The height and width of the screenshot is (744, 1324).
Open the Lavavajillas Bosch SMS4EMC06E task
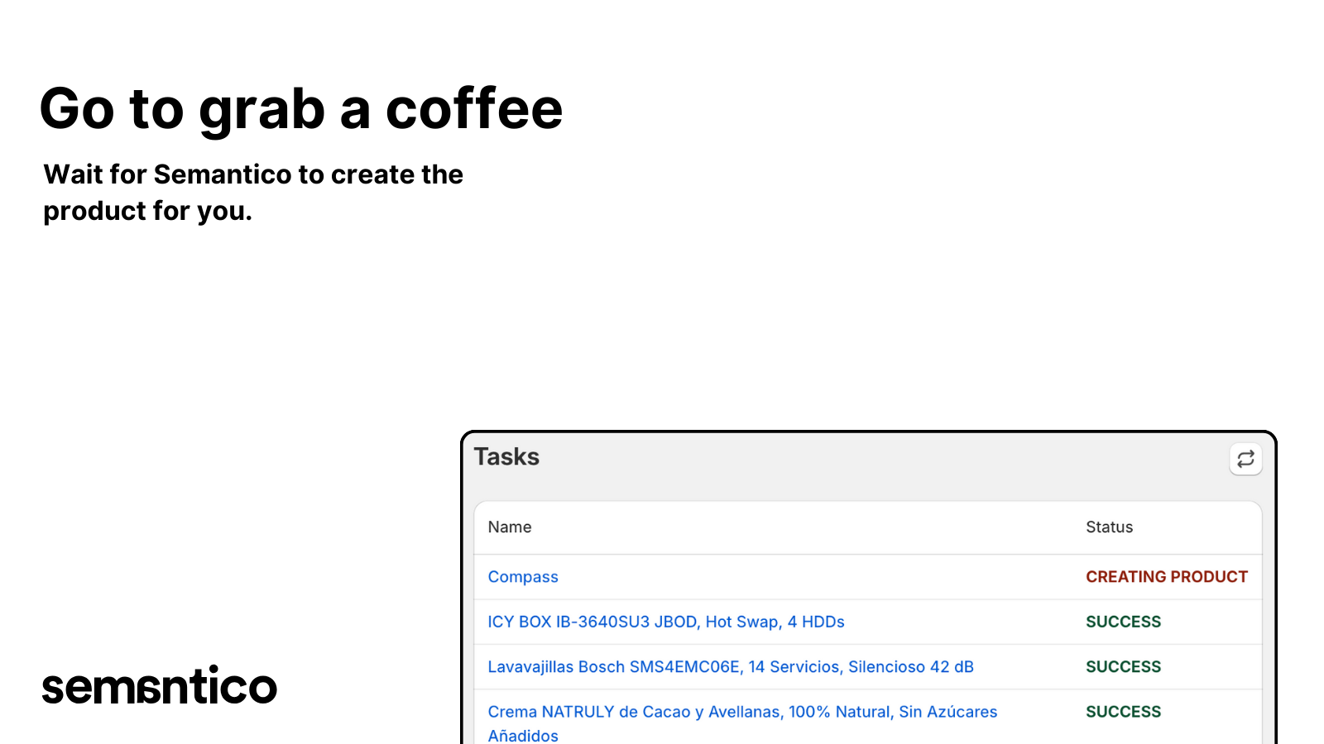pos(730,666)
